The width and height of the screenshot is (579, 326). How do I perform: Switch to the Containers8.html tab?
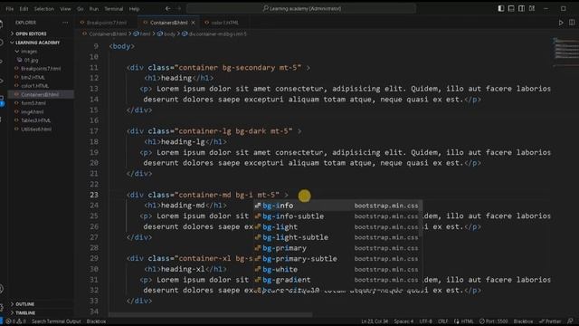[x=168, y=23]
